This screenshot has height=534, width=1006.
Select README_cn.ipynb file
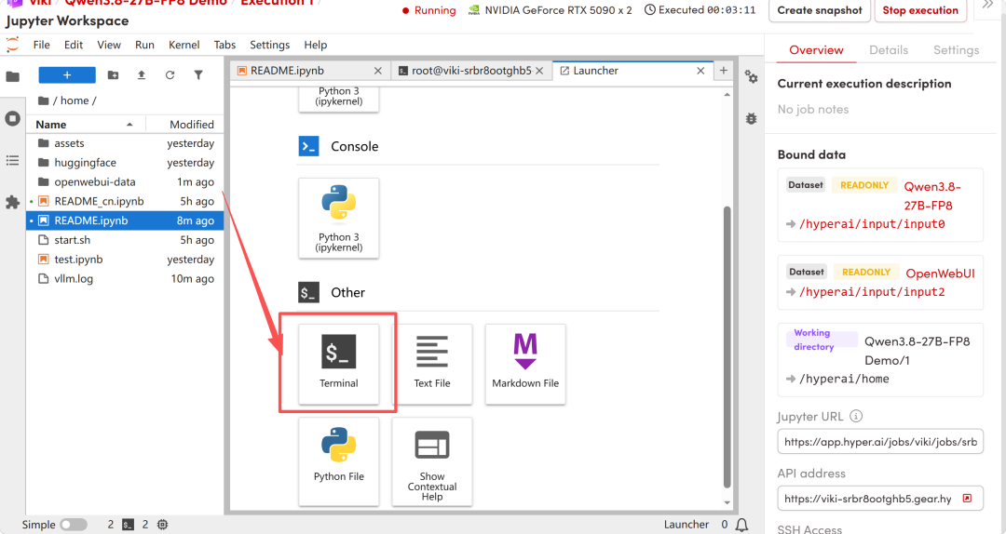tap(125, 201)
